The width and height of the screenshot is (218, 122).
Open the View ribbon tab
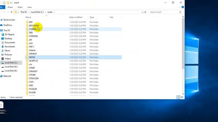[29, 7]
